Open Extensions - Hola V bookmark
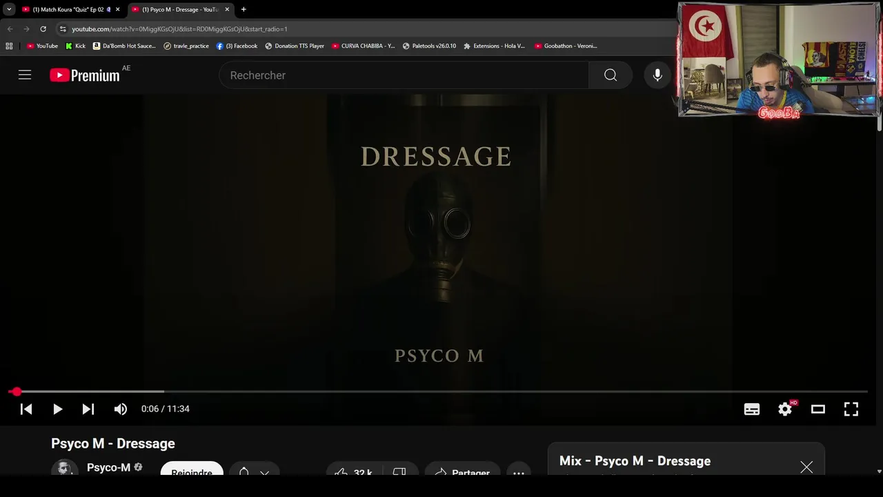Image resolution: width=883 pixels, height=497 pixels. 494,46
